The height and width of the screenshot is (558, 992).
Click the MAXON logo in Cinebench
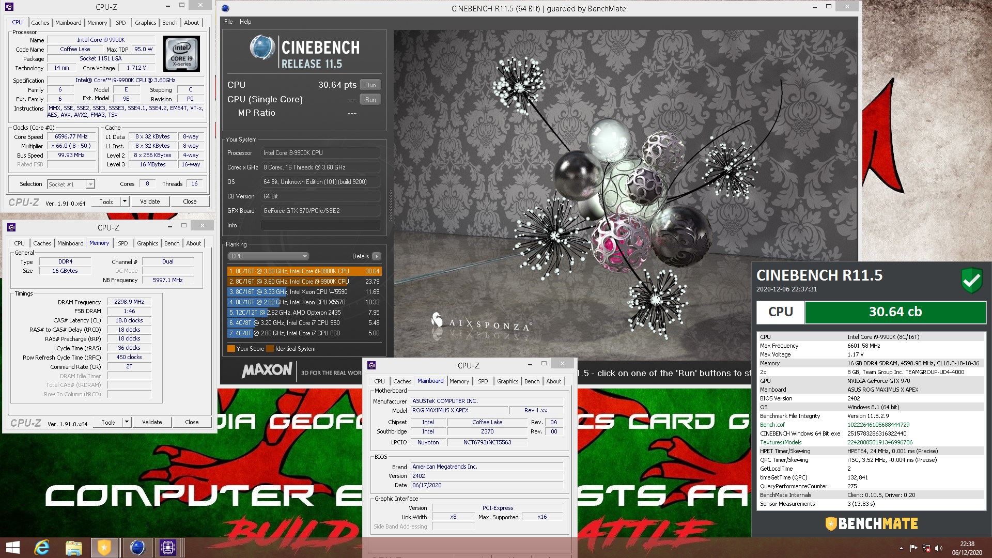267,370
